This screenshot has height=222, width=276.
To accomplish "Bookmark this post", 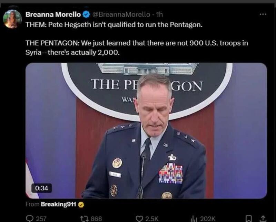I will click(x=248, y=219).
